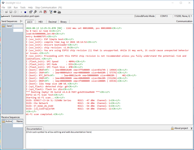Click Stop Communication (F6) menu item
This screenshot has width=194, height=150.
coord(48,7)
